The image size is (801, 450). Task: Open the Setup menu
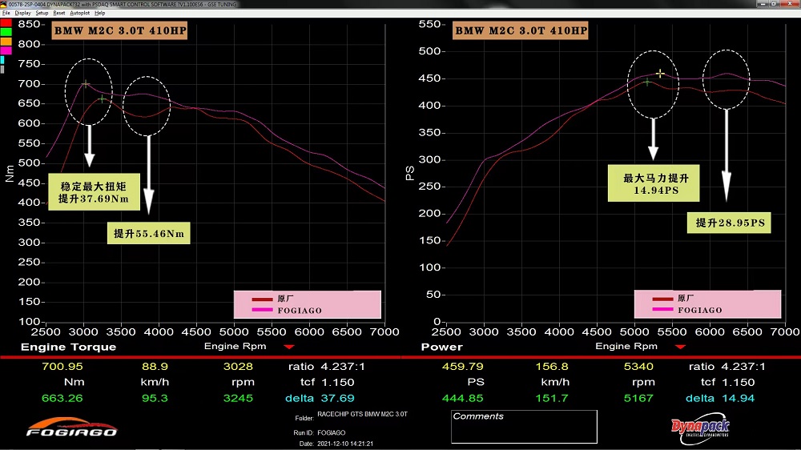tap(42, 13)
